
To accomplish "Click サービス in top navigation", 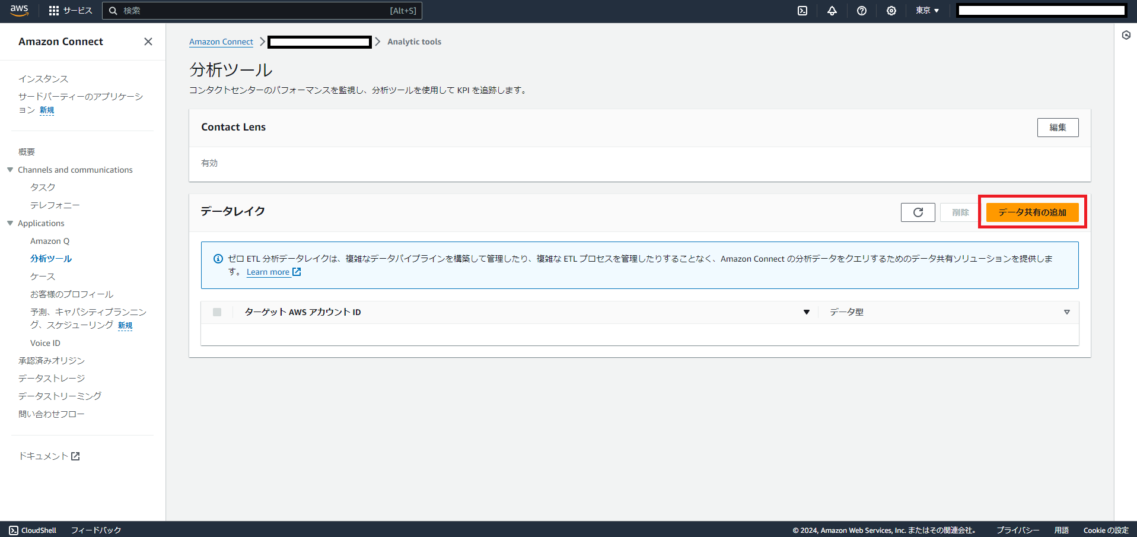I will tap(78, 11).
